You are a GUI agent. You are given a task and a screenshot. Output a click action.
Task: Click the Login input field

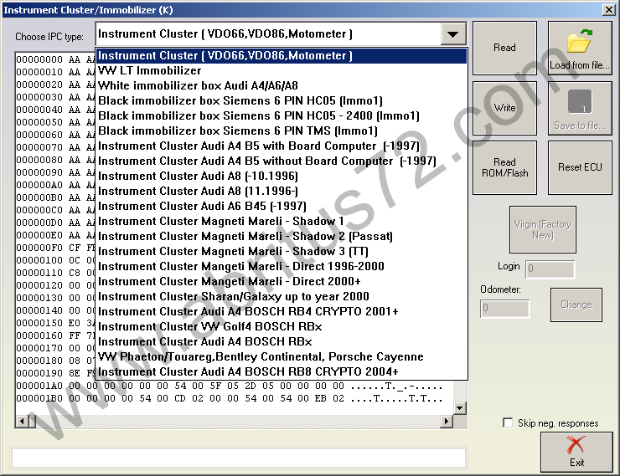(x=550, y=269)
